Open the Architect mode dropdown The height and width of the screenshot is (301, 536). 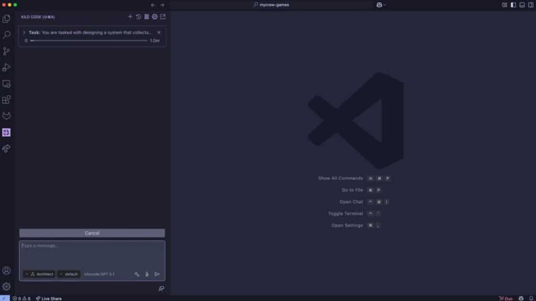39,274
